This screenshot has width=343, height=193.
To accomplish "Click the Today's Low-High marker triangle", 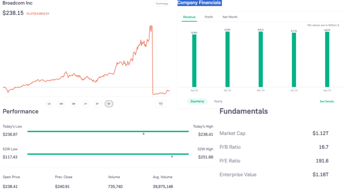I will click(x=143, y=134).
